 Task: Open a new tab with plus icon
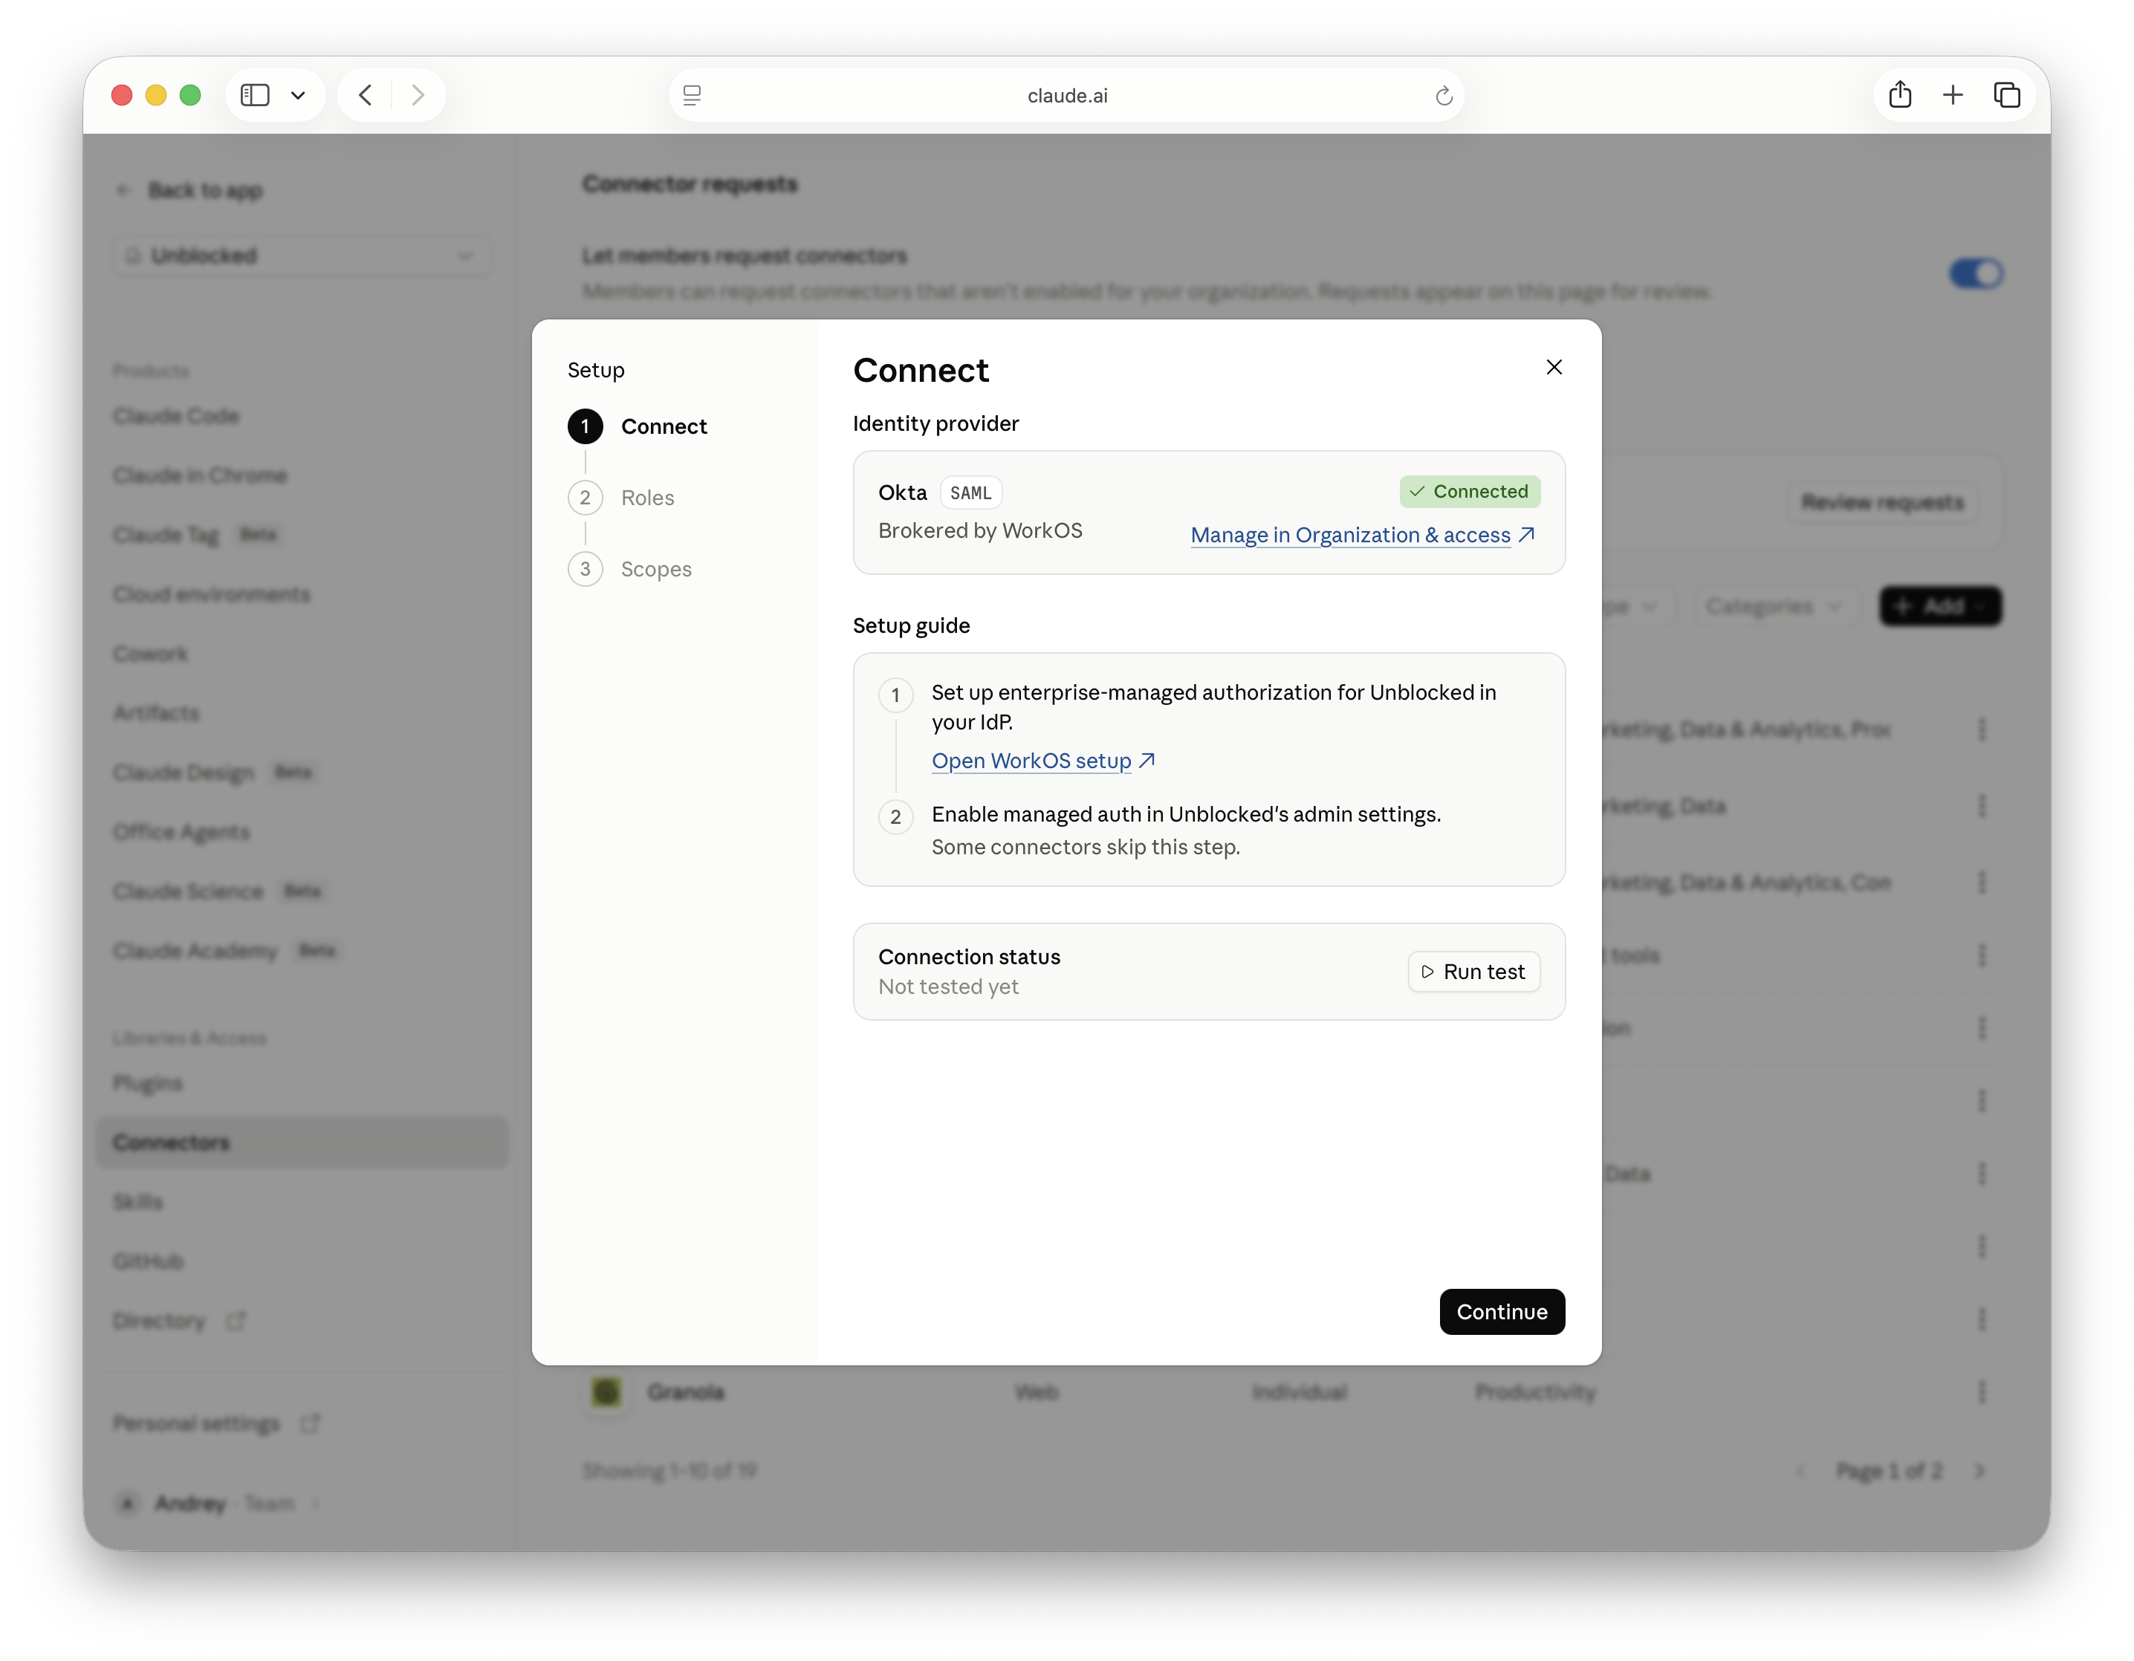pyautogui.click(x=1952, y=95)
